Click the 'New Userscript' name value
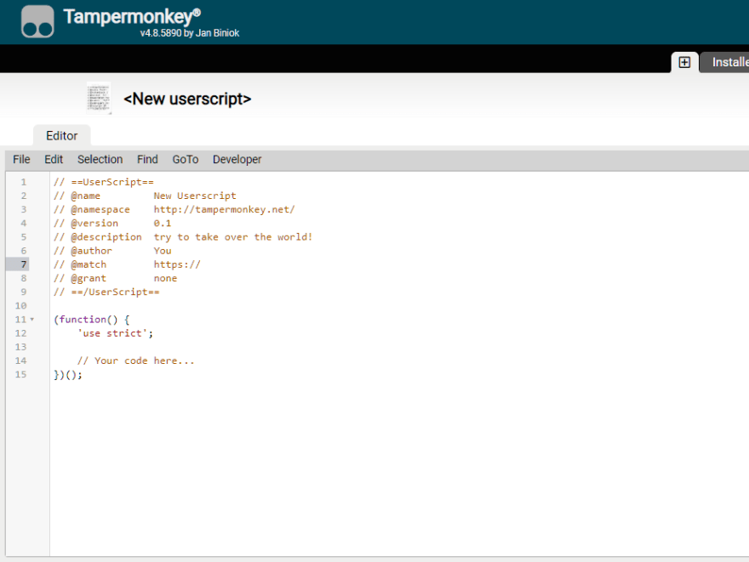This screenshot has height=562, width=749. 195,196
